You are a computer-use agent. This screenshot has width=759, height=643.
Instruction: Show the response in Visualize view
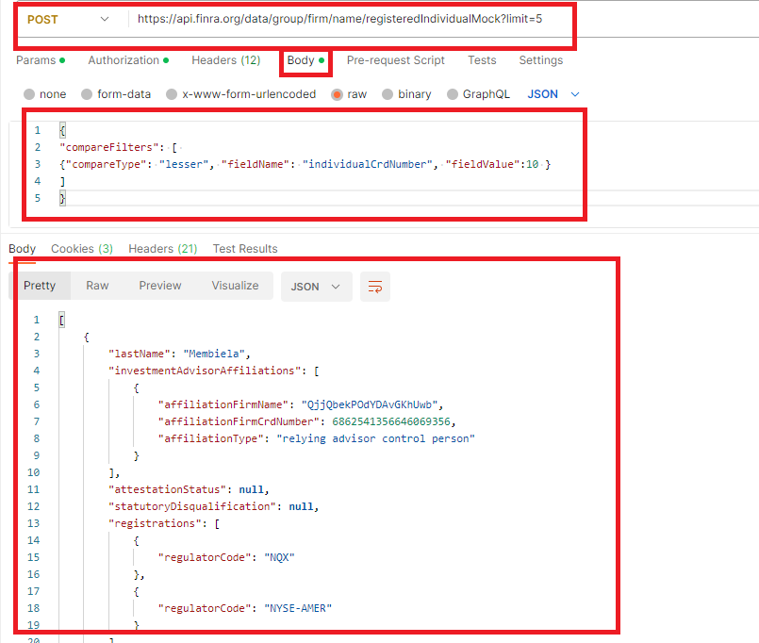235,286
